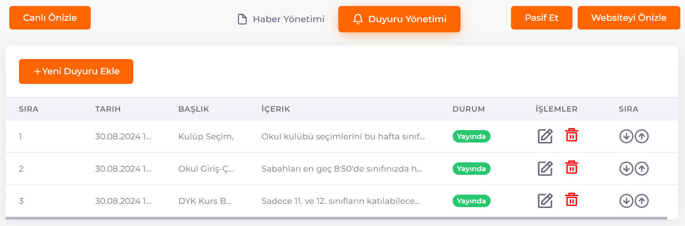The height and width of the screenshot is (226, 685).
Task: Click the Canlı Önizle button
Action: tap(50, 18)
